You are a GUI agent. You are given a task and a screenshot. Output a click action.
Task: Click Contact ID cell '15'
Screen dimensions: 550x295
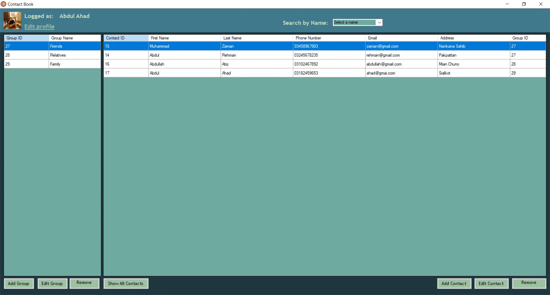coord(126,46)
